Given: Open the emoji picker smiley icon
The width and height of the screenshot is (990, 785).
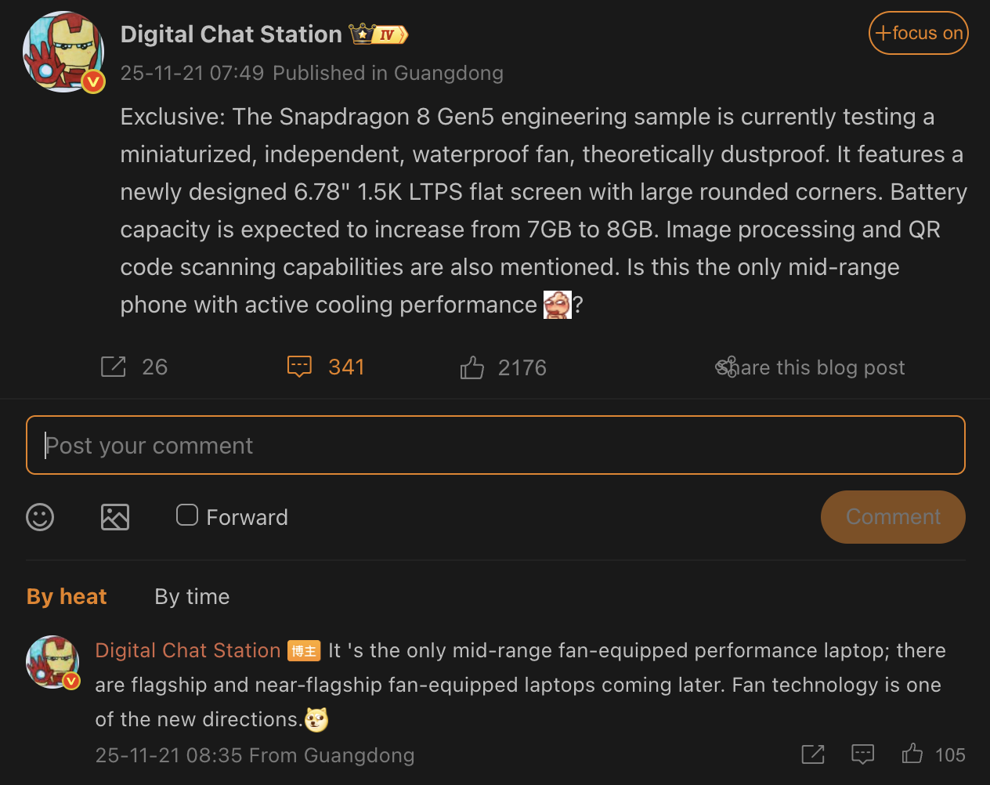Looking at the screenshot, I should coord(40,517).
